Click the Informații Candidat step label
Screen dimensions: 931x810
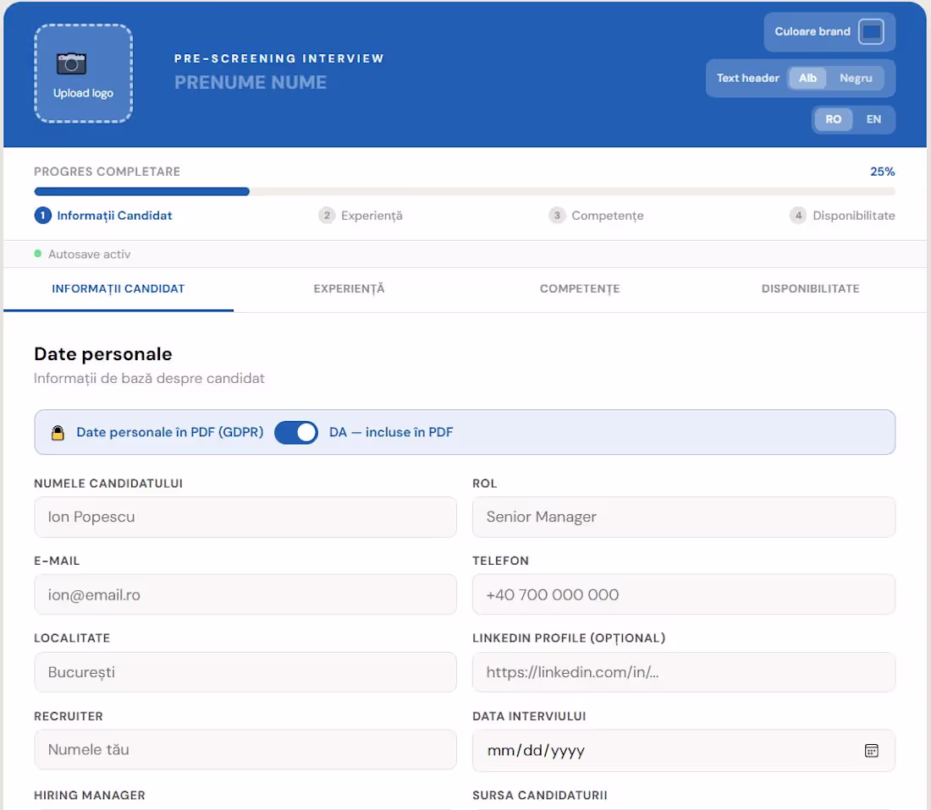pos(114,216)
